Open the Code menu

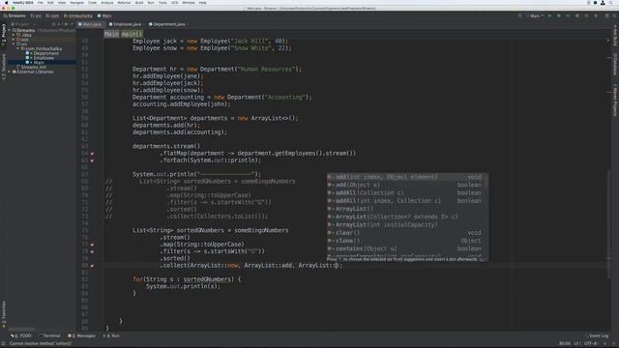pos(93,2)
